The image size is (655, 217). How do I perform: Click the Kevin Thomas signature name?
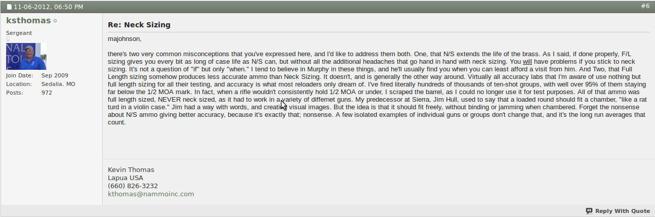[131, 169]
